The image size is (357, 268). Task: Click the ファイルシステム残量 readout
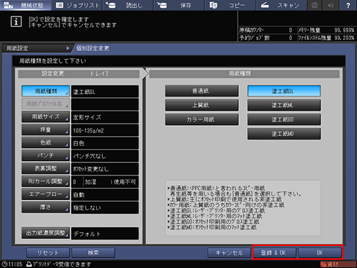tap(326, 37)
